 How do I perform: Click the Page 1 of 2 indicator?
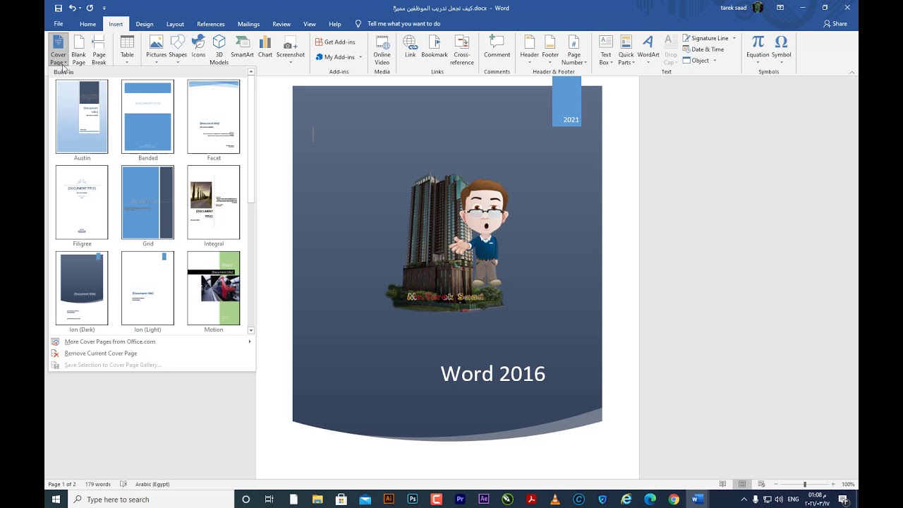tap(62, 484)
